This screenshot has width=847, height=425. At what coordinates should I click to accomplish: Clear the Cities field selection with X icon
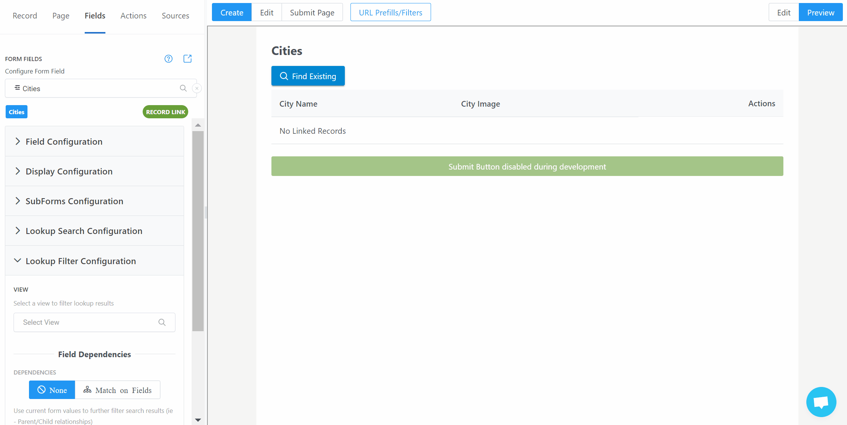(197, 88)
